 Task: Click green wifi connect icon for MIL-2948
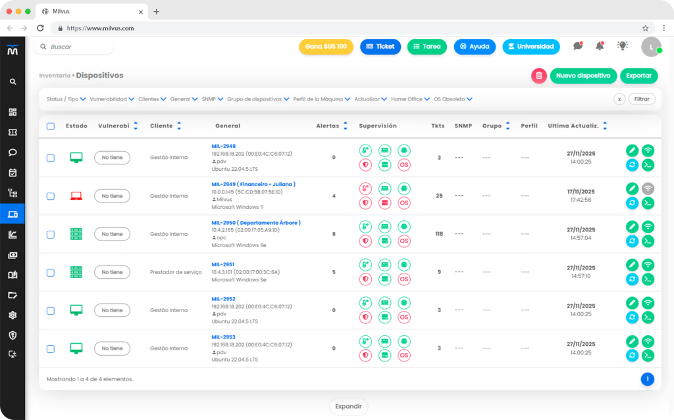pos(648,151)
